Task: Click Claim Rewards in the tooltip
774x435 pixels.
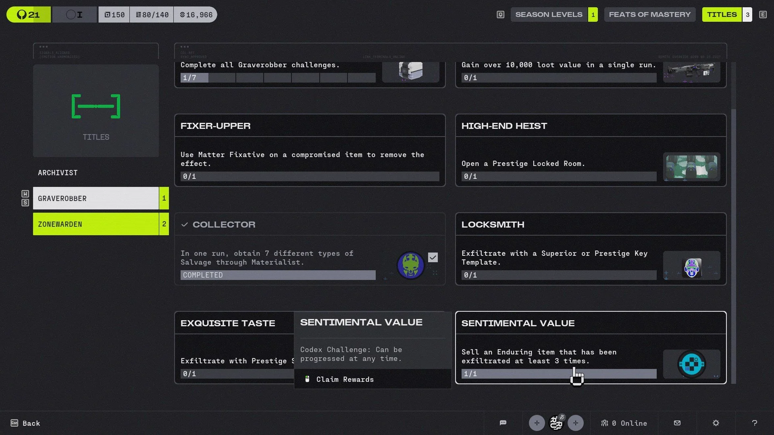Action: pyautogui.click(x=345, y=379)
